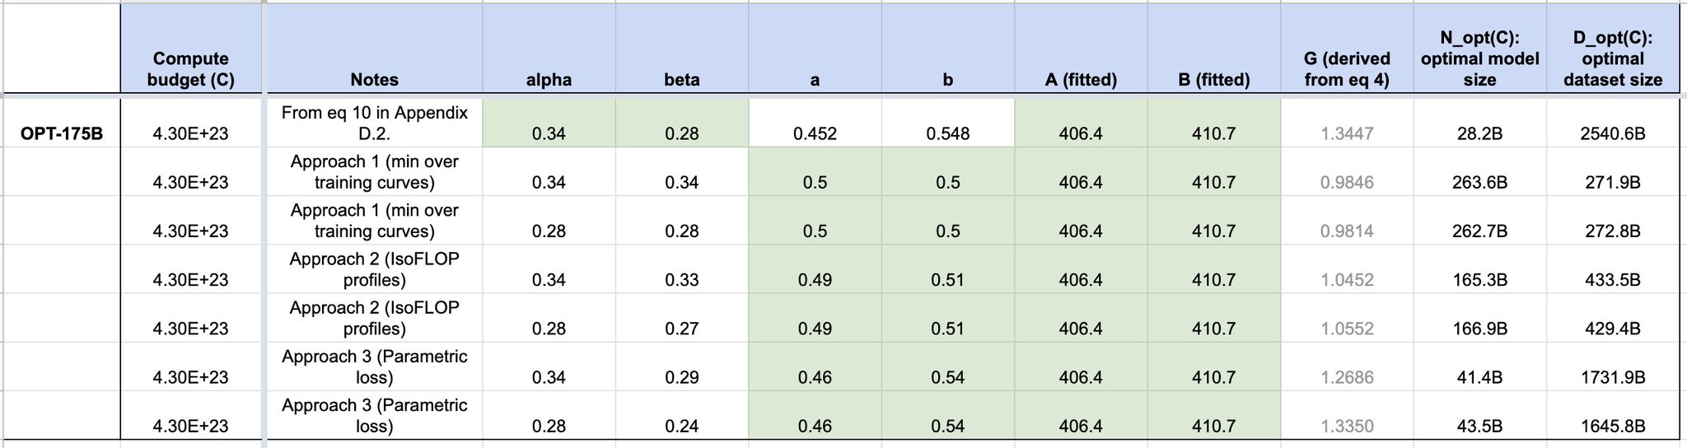The image size is (1687, 448).
Task: Click the 2540.6B dataset size cell
Action: coord(1613,124)
